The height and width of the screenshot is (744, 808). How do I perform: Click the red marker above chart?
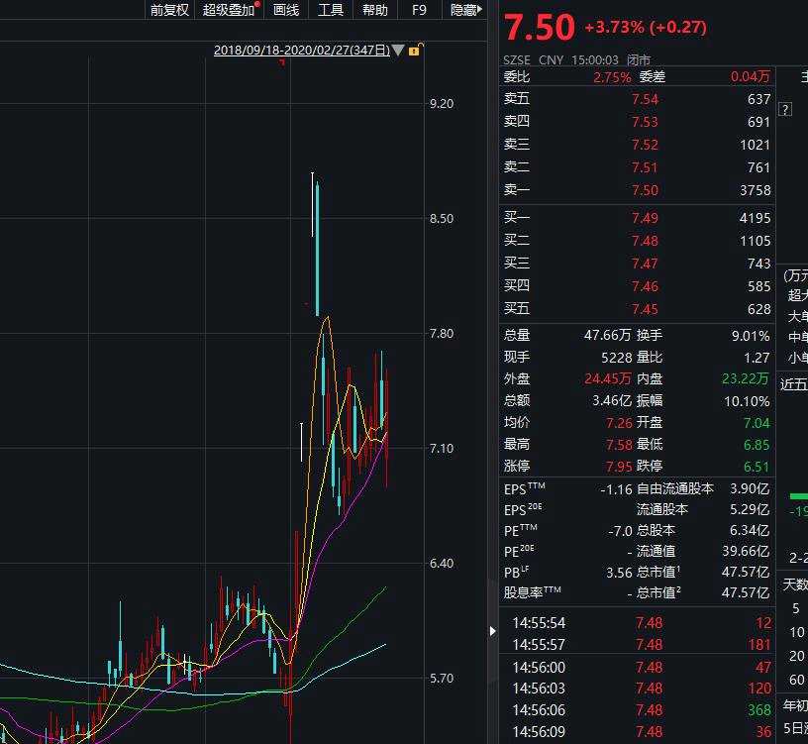click(x=282, y=62)
